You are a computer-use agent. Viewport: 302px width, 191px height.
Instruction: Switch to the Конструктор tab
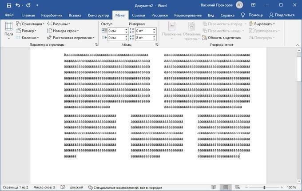click(x=98, y=15)
